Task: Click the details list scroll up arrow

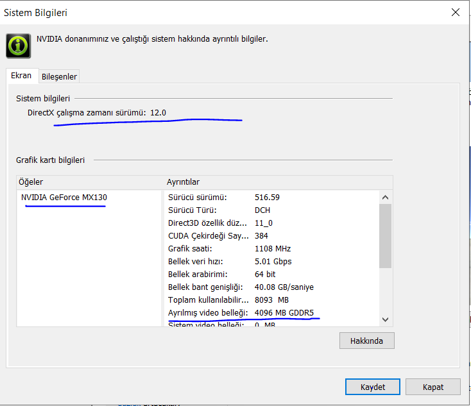Action: (386, 198)
